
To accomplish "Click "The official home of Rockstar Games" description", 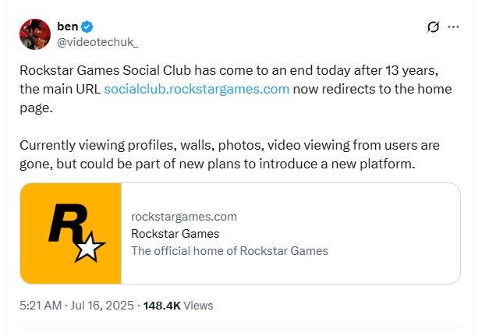I will click(229, 251).
